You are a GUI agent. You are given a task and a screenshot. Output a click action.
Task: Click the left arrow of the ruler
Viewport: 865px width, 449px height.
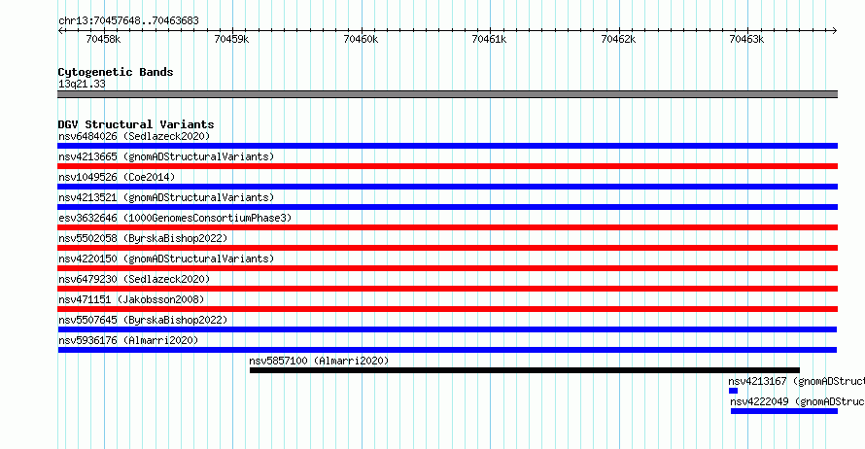point(60,31)
